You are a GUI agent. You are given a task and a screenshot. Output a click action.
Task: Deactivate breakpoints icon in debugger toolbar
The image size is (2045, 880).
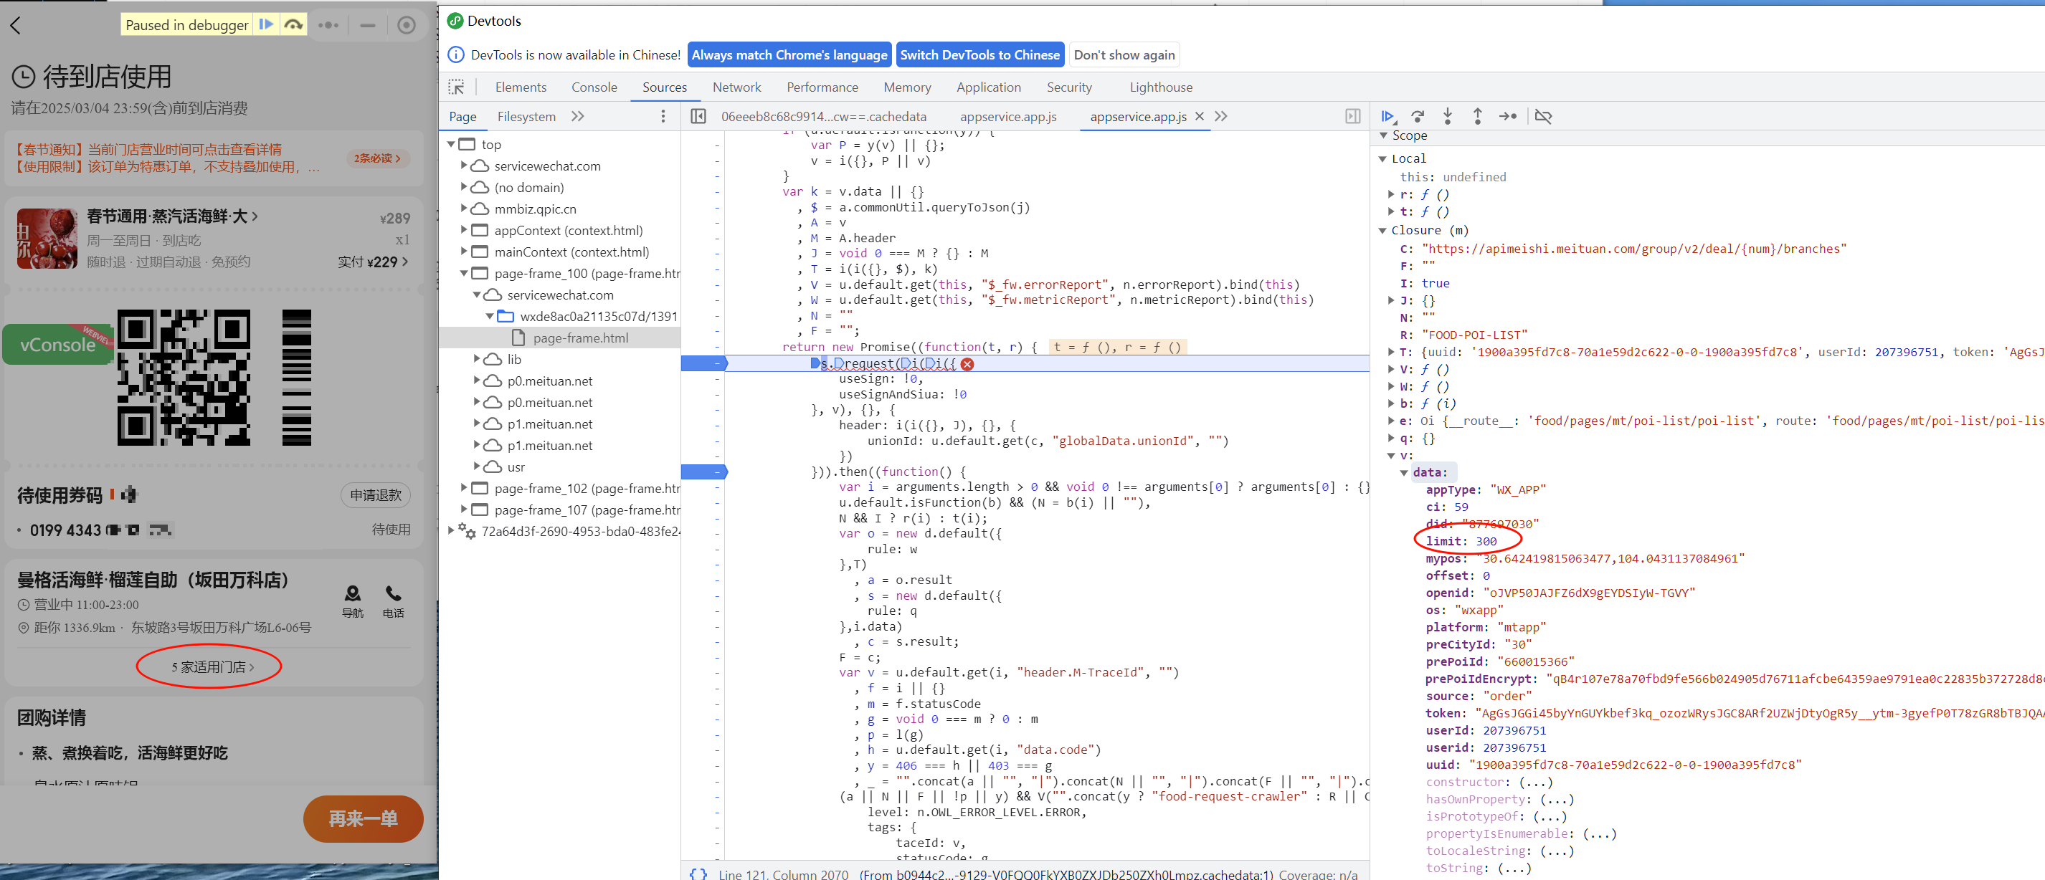(x=1543, y=117)
